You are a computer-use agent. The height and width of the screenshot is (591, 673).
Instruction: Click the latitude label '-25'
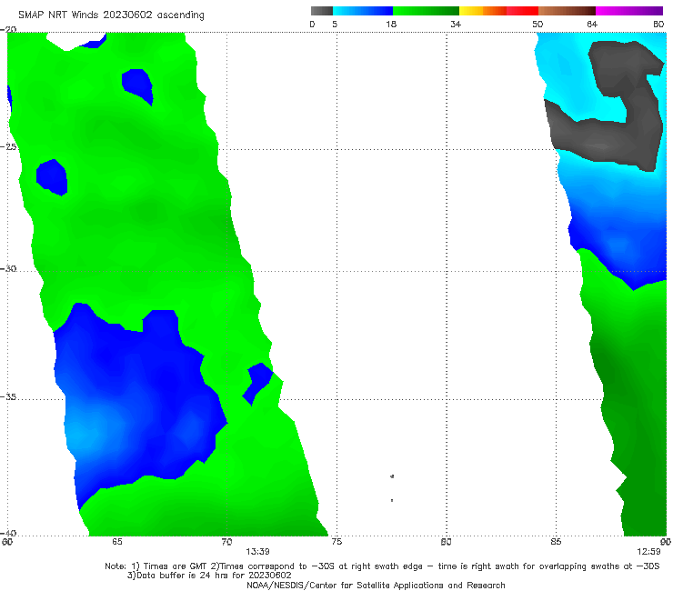tap(8, 146)
